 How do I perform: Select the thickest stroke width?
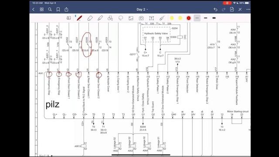point(214,18)
